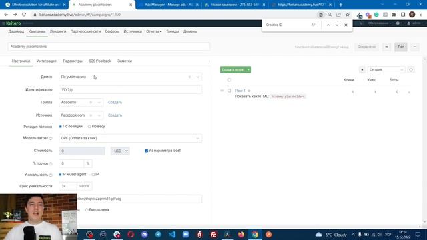Open Chrome profile avatar

[412, 15]
